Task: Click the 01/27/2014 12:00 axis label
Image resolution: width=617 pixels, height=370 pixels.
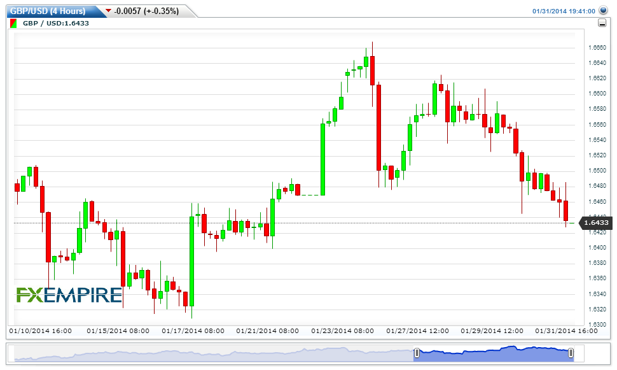Action: click(x=417, y=331)
